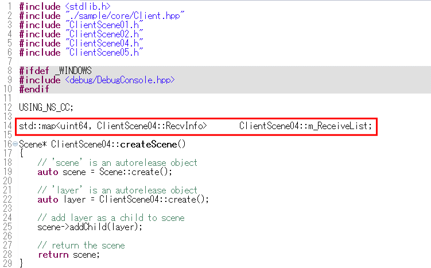This screenshot has height=268, width=431.
Task: Click "./sample/core/Client.hpp" include path
Action: [125, 15]
